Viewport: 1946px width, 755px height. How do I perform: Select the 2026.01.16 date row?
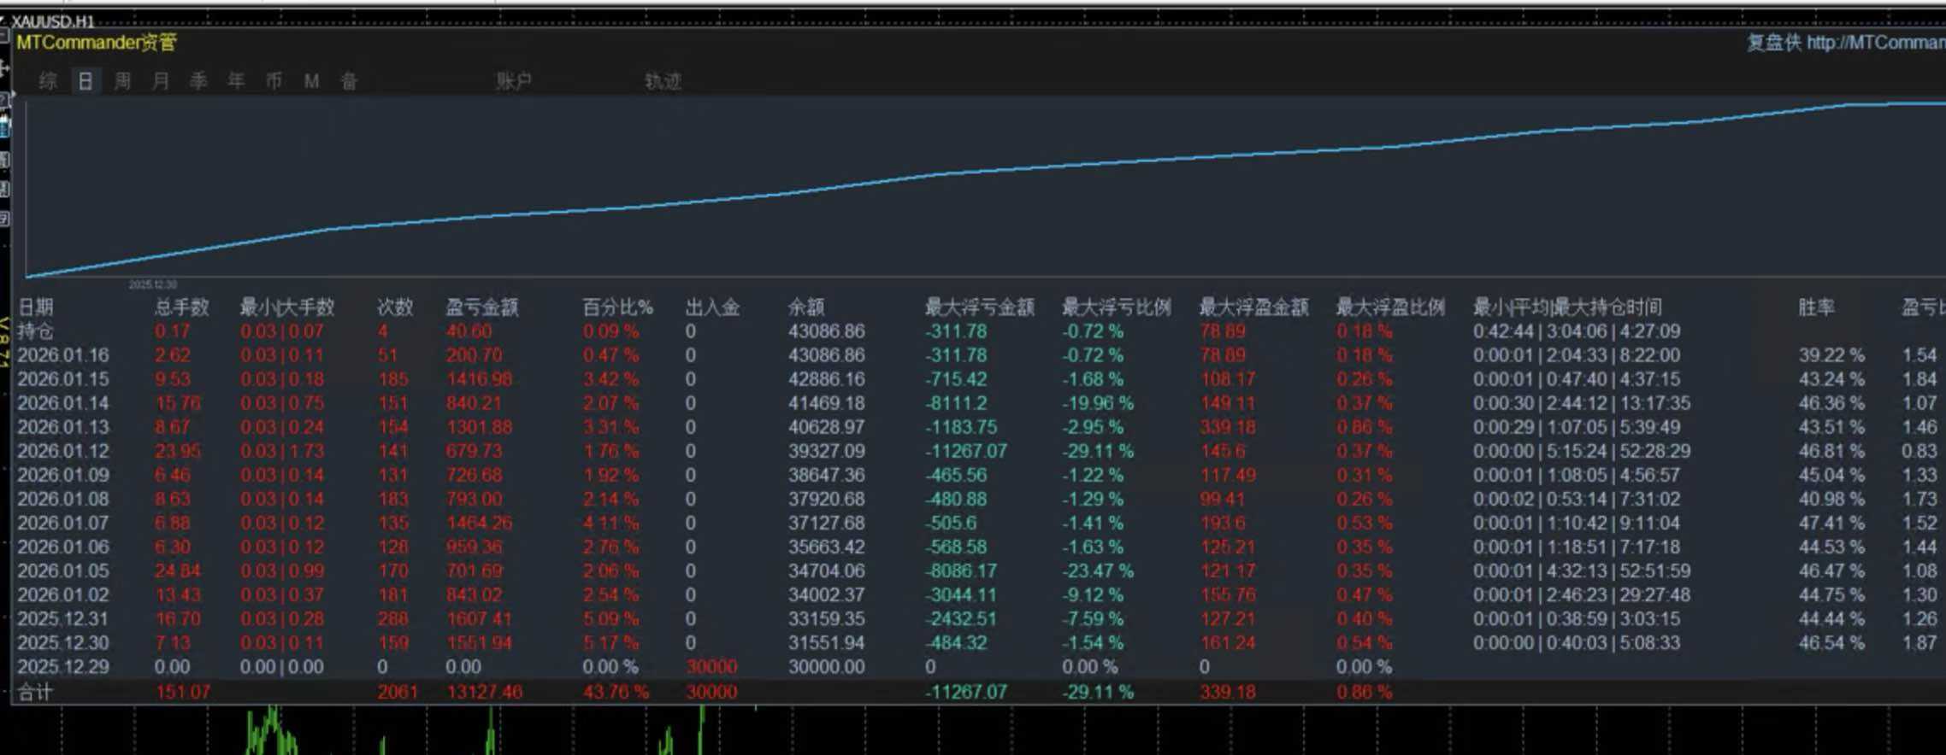63,355
